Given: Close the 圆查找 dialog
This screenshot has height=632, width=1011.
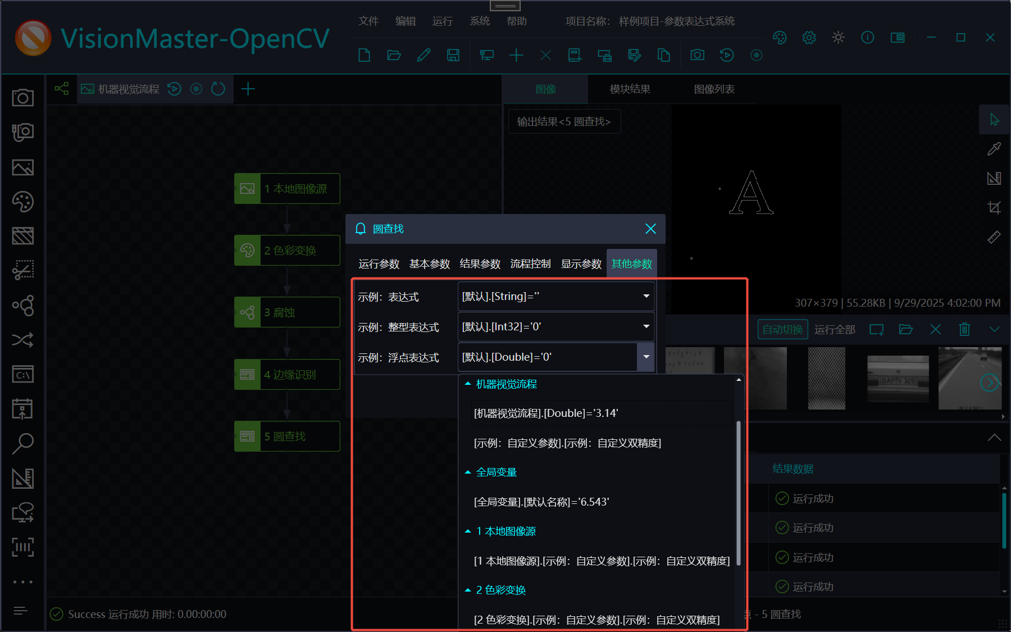Looking at the screenshot, I should coord(650,229).
